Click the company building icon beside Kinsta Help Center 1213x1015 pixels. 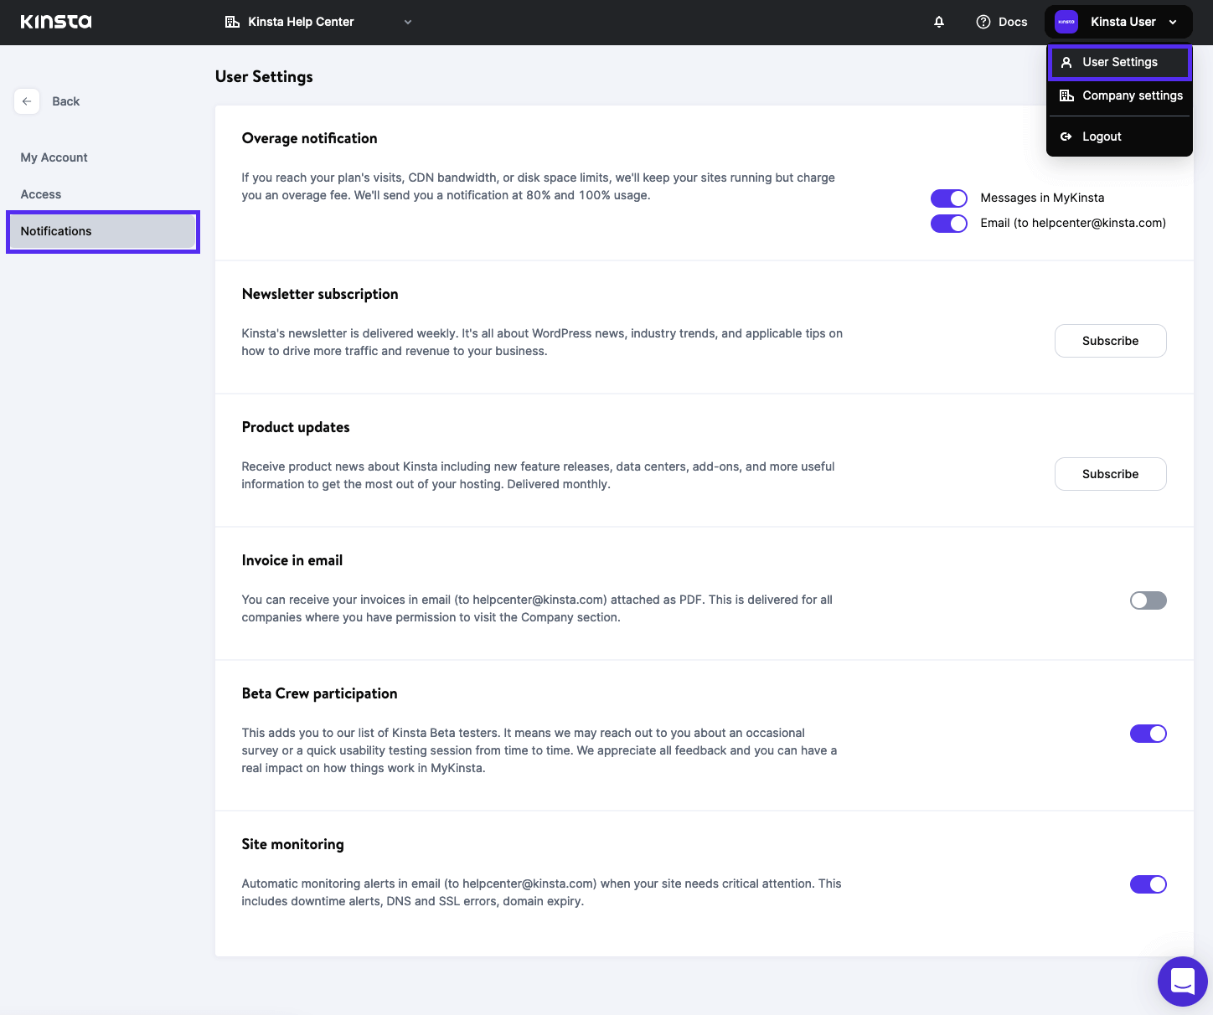[232, 22]
